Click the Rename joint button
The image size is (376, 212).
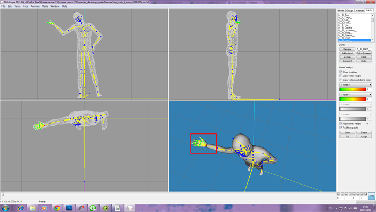[x=347, y=49]
